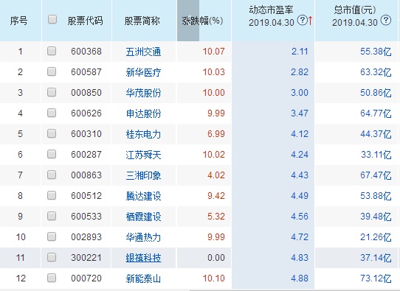This screenshot has width=400, height=291.
Task: Open the 申达股份 stock link
Action: [143, 113]
